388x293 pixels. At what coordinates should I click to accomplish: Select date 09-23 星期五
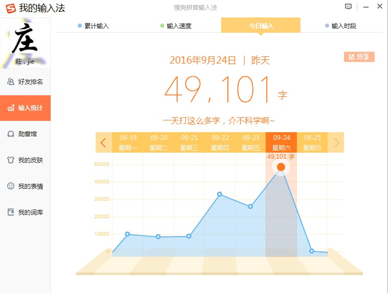pos(251,142)
